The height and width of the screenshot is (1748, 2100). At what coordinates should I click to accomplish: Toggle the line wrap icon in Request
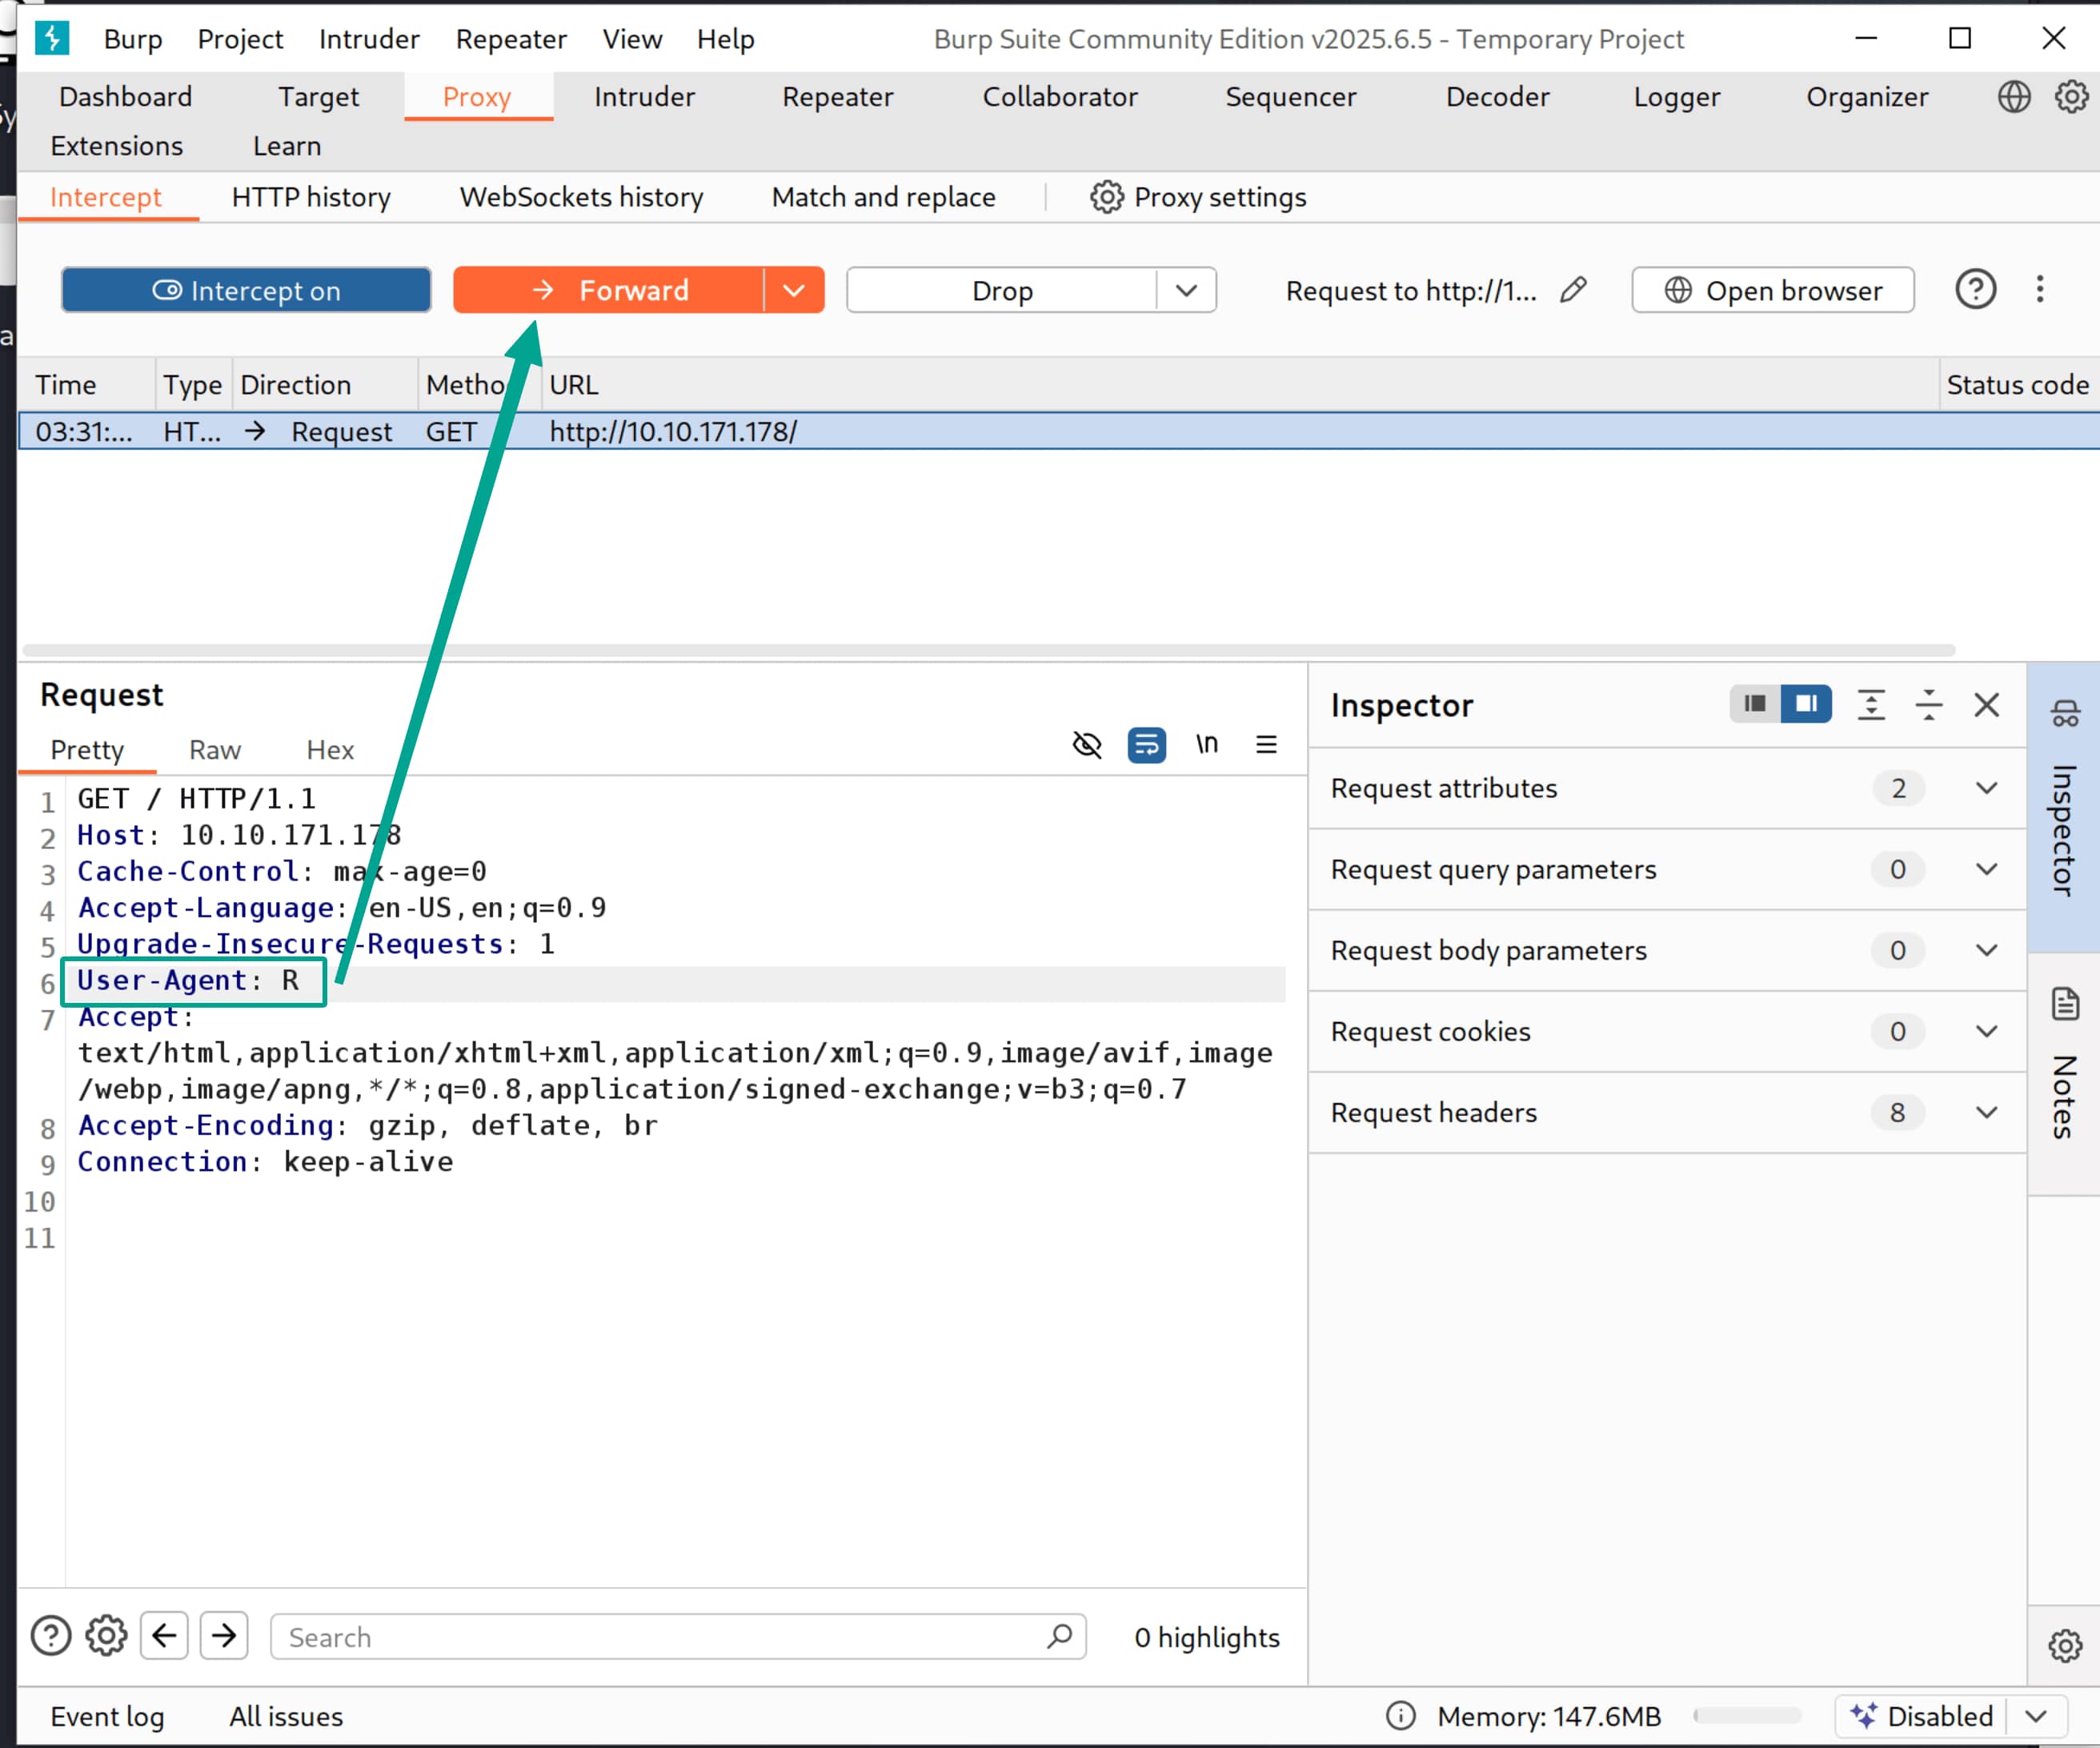[x=1146, y=745]
